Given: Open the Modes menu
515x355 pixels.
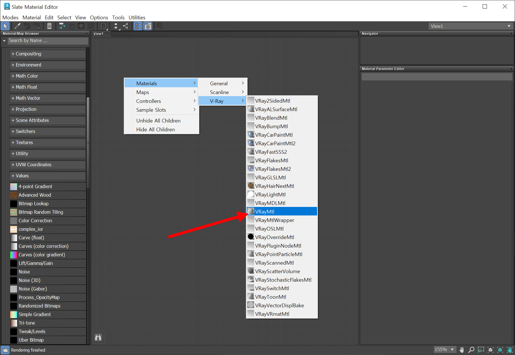Looking at the screenshot, I should [10, 18].
